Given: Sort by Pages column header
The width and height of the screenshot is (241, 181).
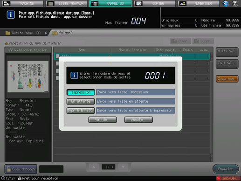Looking at the screenshot, I should point(187,50).
